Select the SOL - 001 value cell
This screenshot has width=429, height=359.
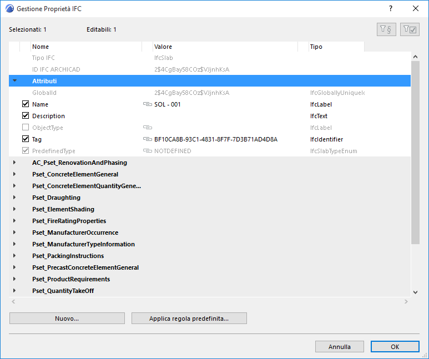coord(168,104)
